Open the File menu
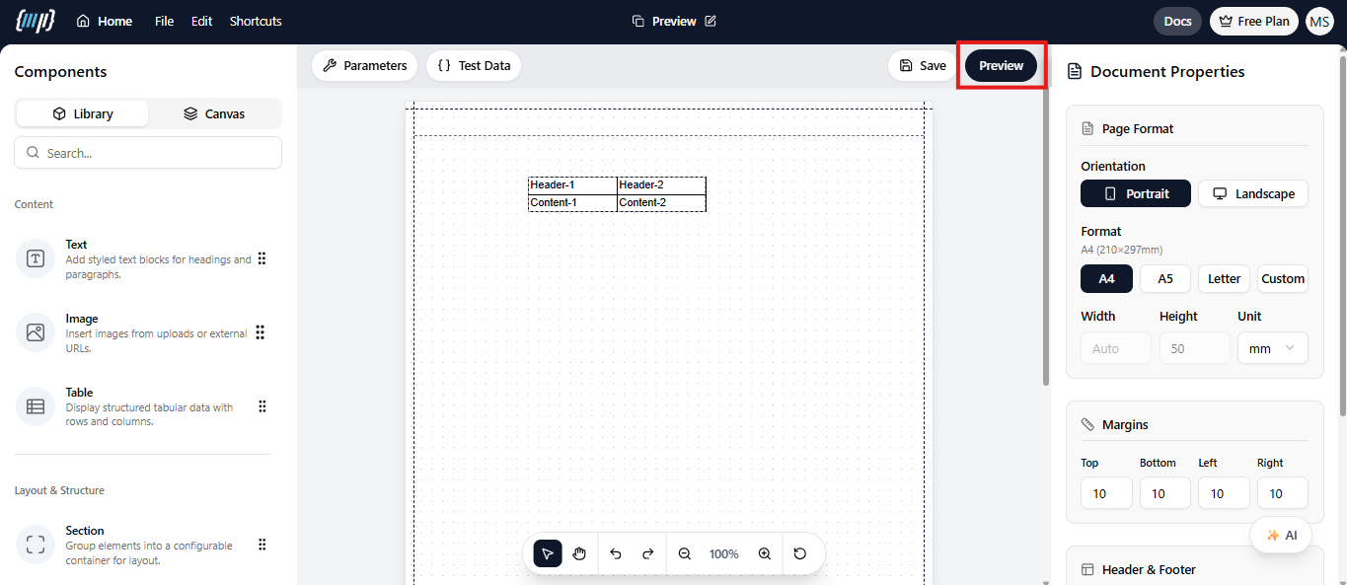1347x585 pixels. 164,21
